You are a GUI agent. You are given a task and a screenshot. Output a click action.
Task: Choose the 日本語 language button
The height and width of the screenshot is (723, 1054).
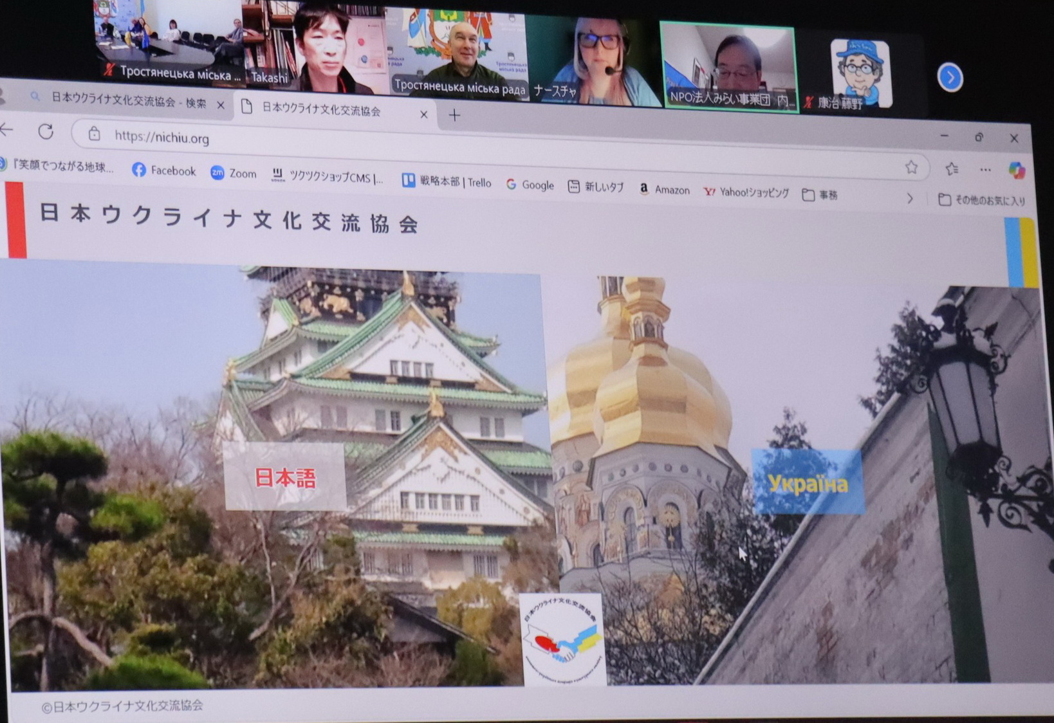point(284,477)
